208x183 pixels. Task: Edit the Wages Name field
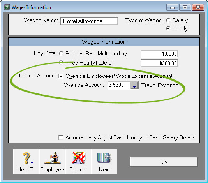[89, 21]
